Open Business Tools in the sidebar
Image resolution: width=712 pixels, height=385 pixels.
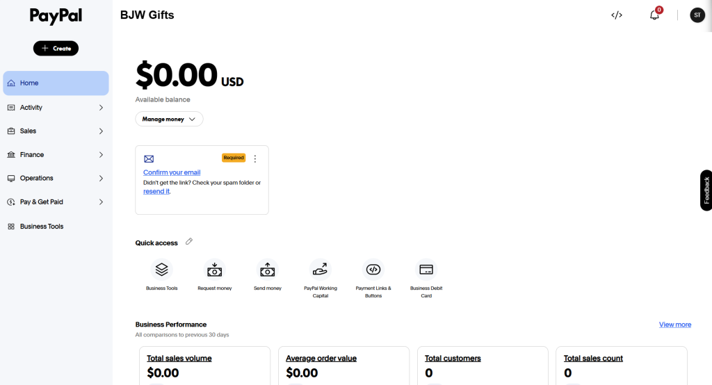(41, 227)
